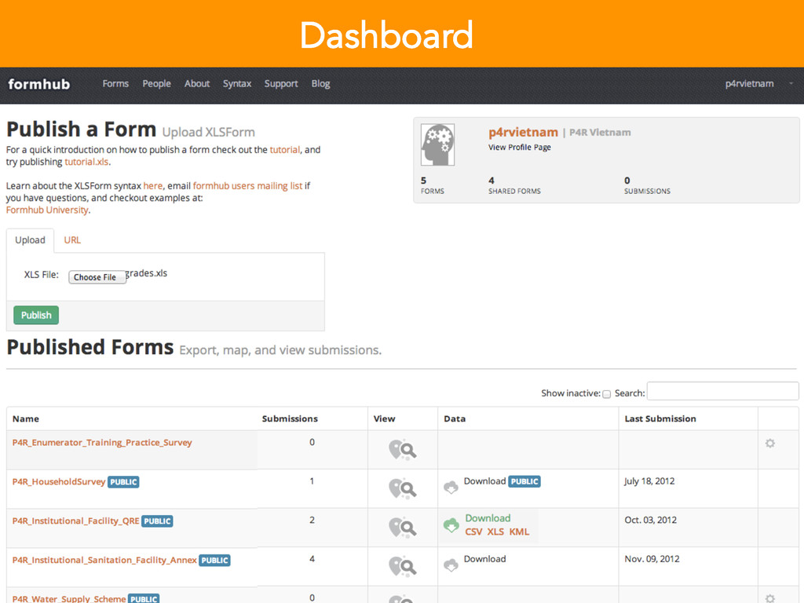Click the '4 SHARED FORMS' stat
The height and width of the screenshot is (603, 804).
pos(514,185)
